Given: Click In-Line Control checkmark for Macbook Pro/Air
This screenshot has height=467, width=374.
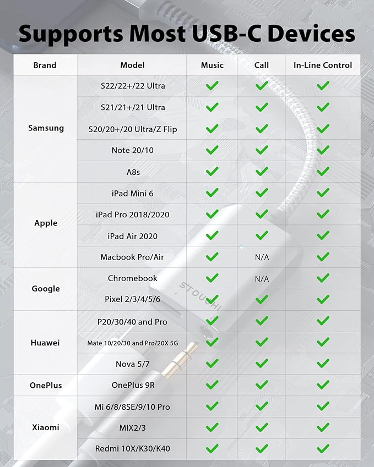Looking at the screenshot, I should 323,257.
